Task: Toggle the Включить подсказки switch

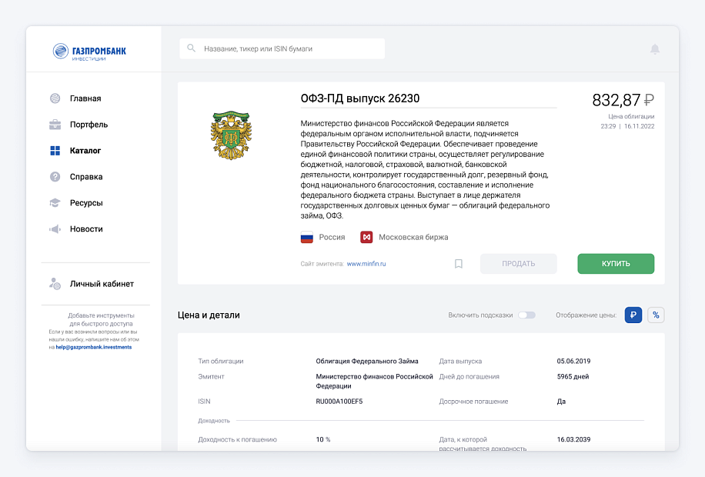Action: [x=526, y=315]
